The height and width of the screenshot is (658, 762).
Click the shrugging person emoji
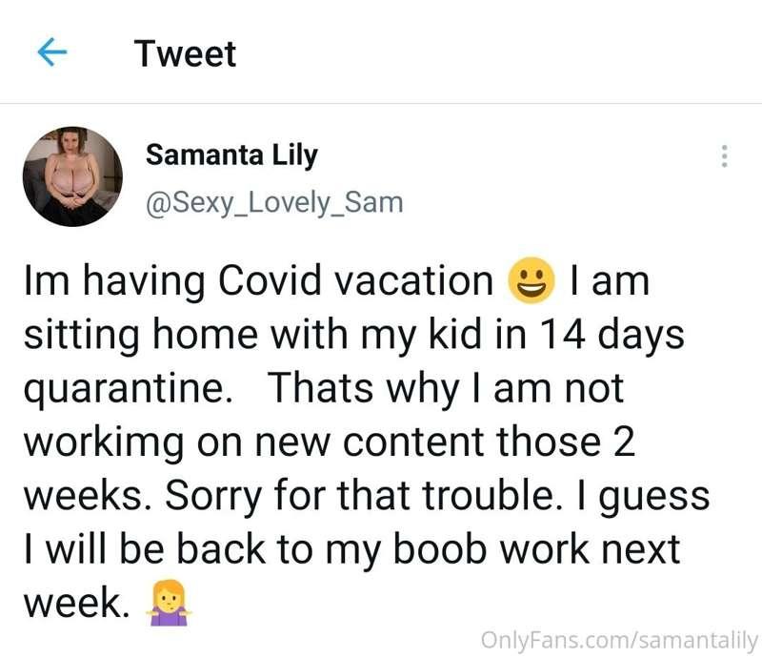click(169, 603)
